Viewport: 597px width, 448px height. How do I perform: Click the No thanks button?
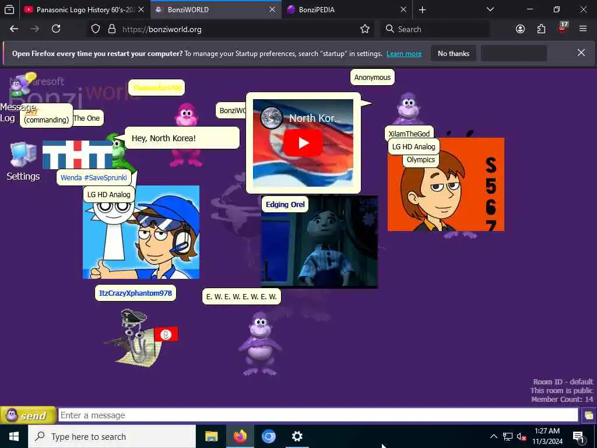pos(454,54)
